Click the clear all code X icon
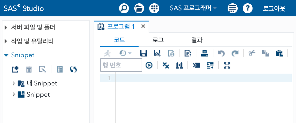 pos(166,65)
